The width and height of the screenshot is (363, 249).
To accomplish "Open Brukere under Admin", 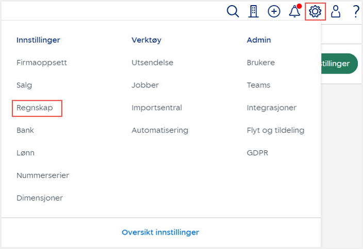I will coord(261,63).
